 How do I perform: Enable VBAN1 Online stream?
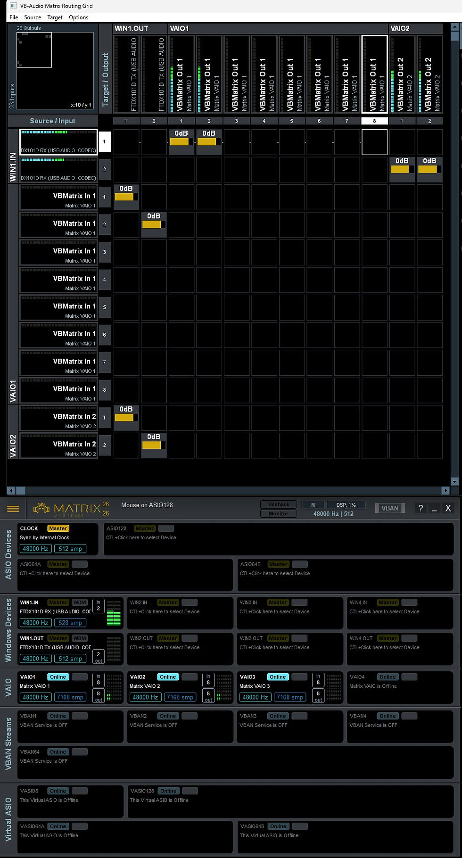coord(58,716)
